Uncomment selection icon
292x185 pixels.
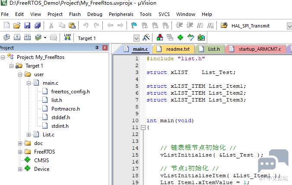point(211,25)
